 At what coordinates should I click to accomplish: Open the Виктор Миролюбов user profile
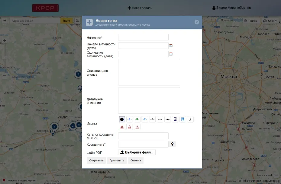[x=229, y=8]
